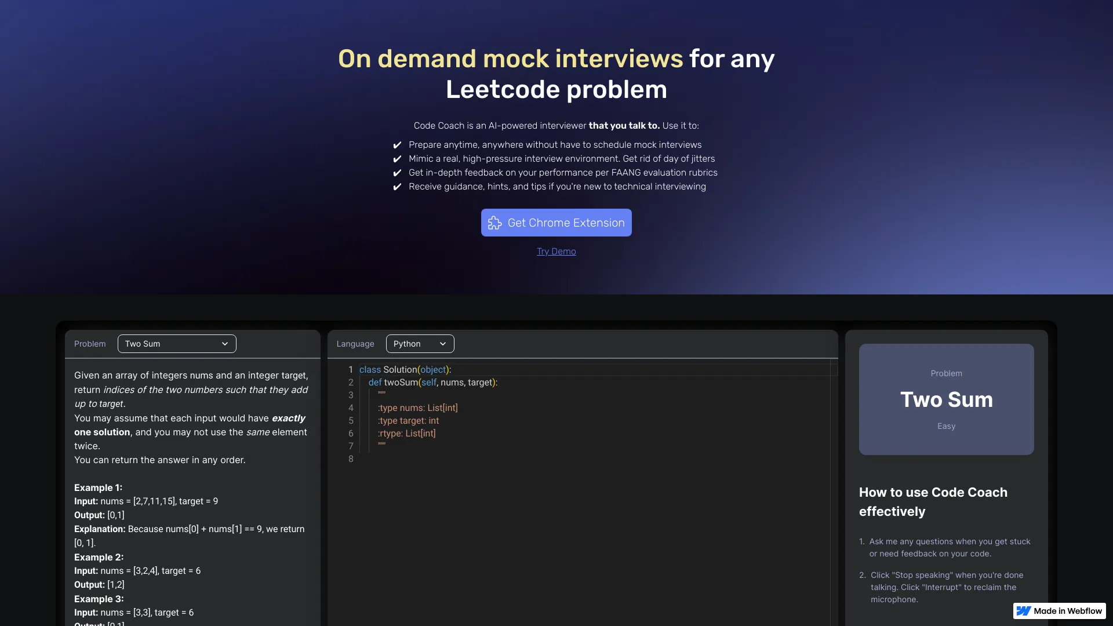The image size is (1113, 626).
Task: Click the Two Sum problem title card
Action: click(946, 399)
